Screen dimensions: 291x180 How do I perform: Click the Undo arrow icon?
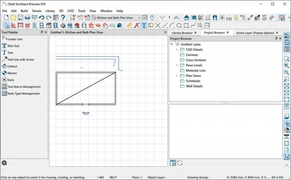(x=42, y=18)
